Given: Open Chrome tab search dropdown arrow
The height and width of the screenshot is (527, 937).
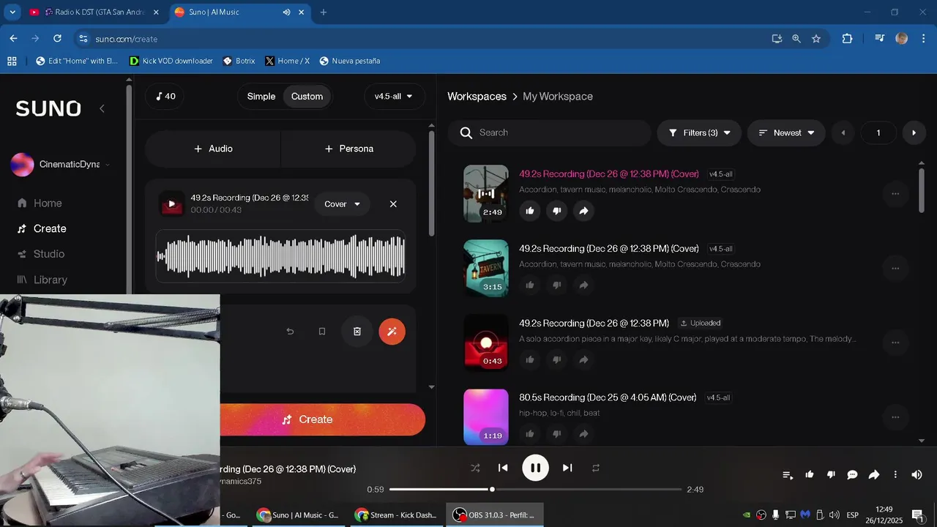Looking at the screenshot, I should (x=12, y=12).
